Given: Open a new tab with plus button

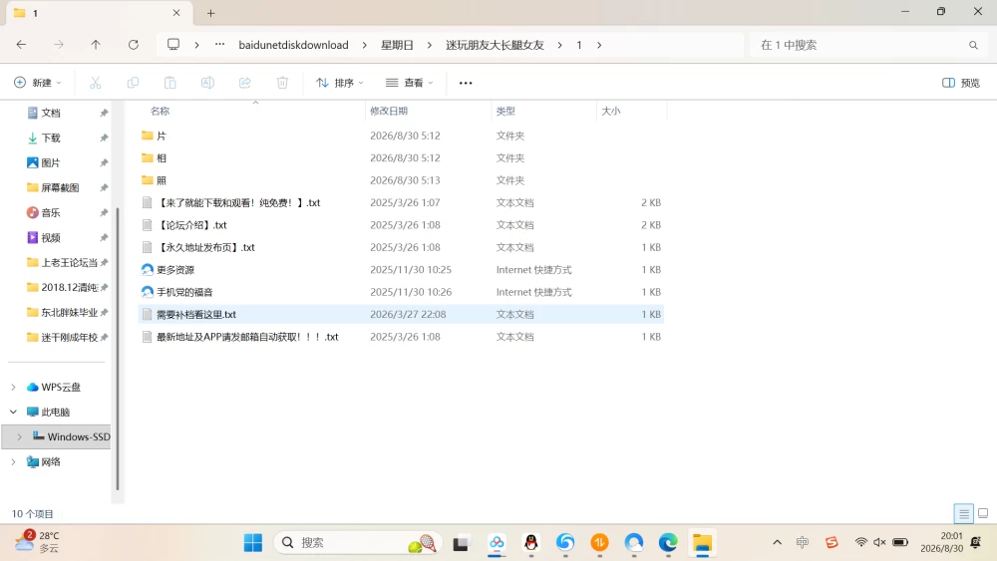Looking at the screenshot, I should [211, 13].
